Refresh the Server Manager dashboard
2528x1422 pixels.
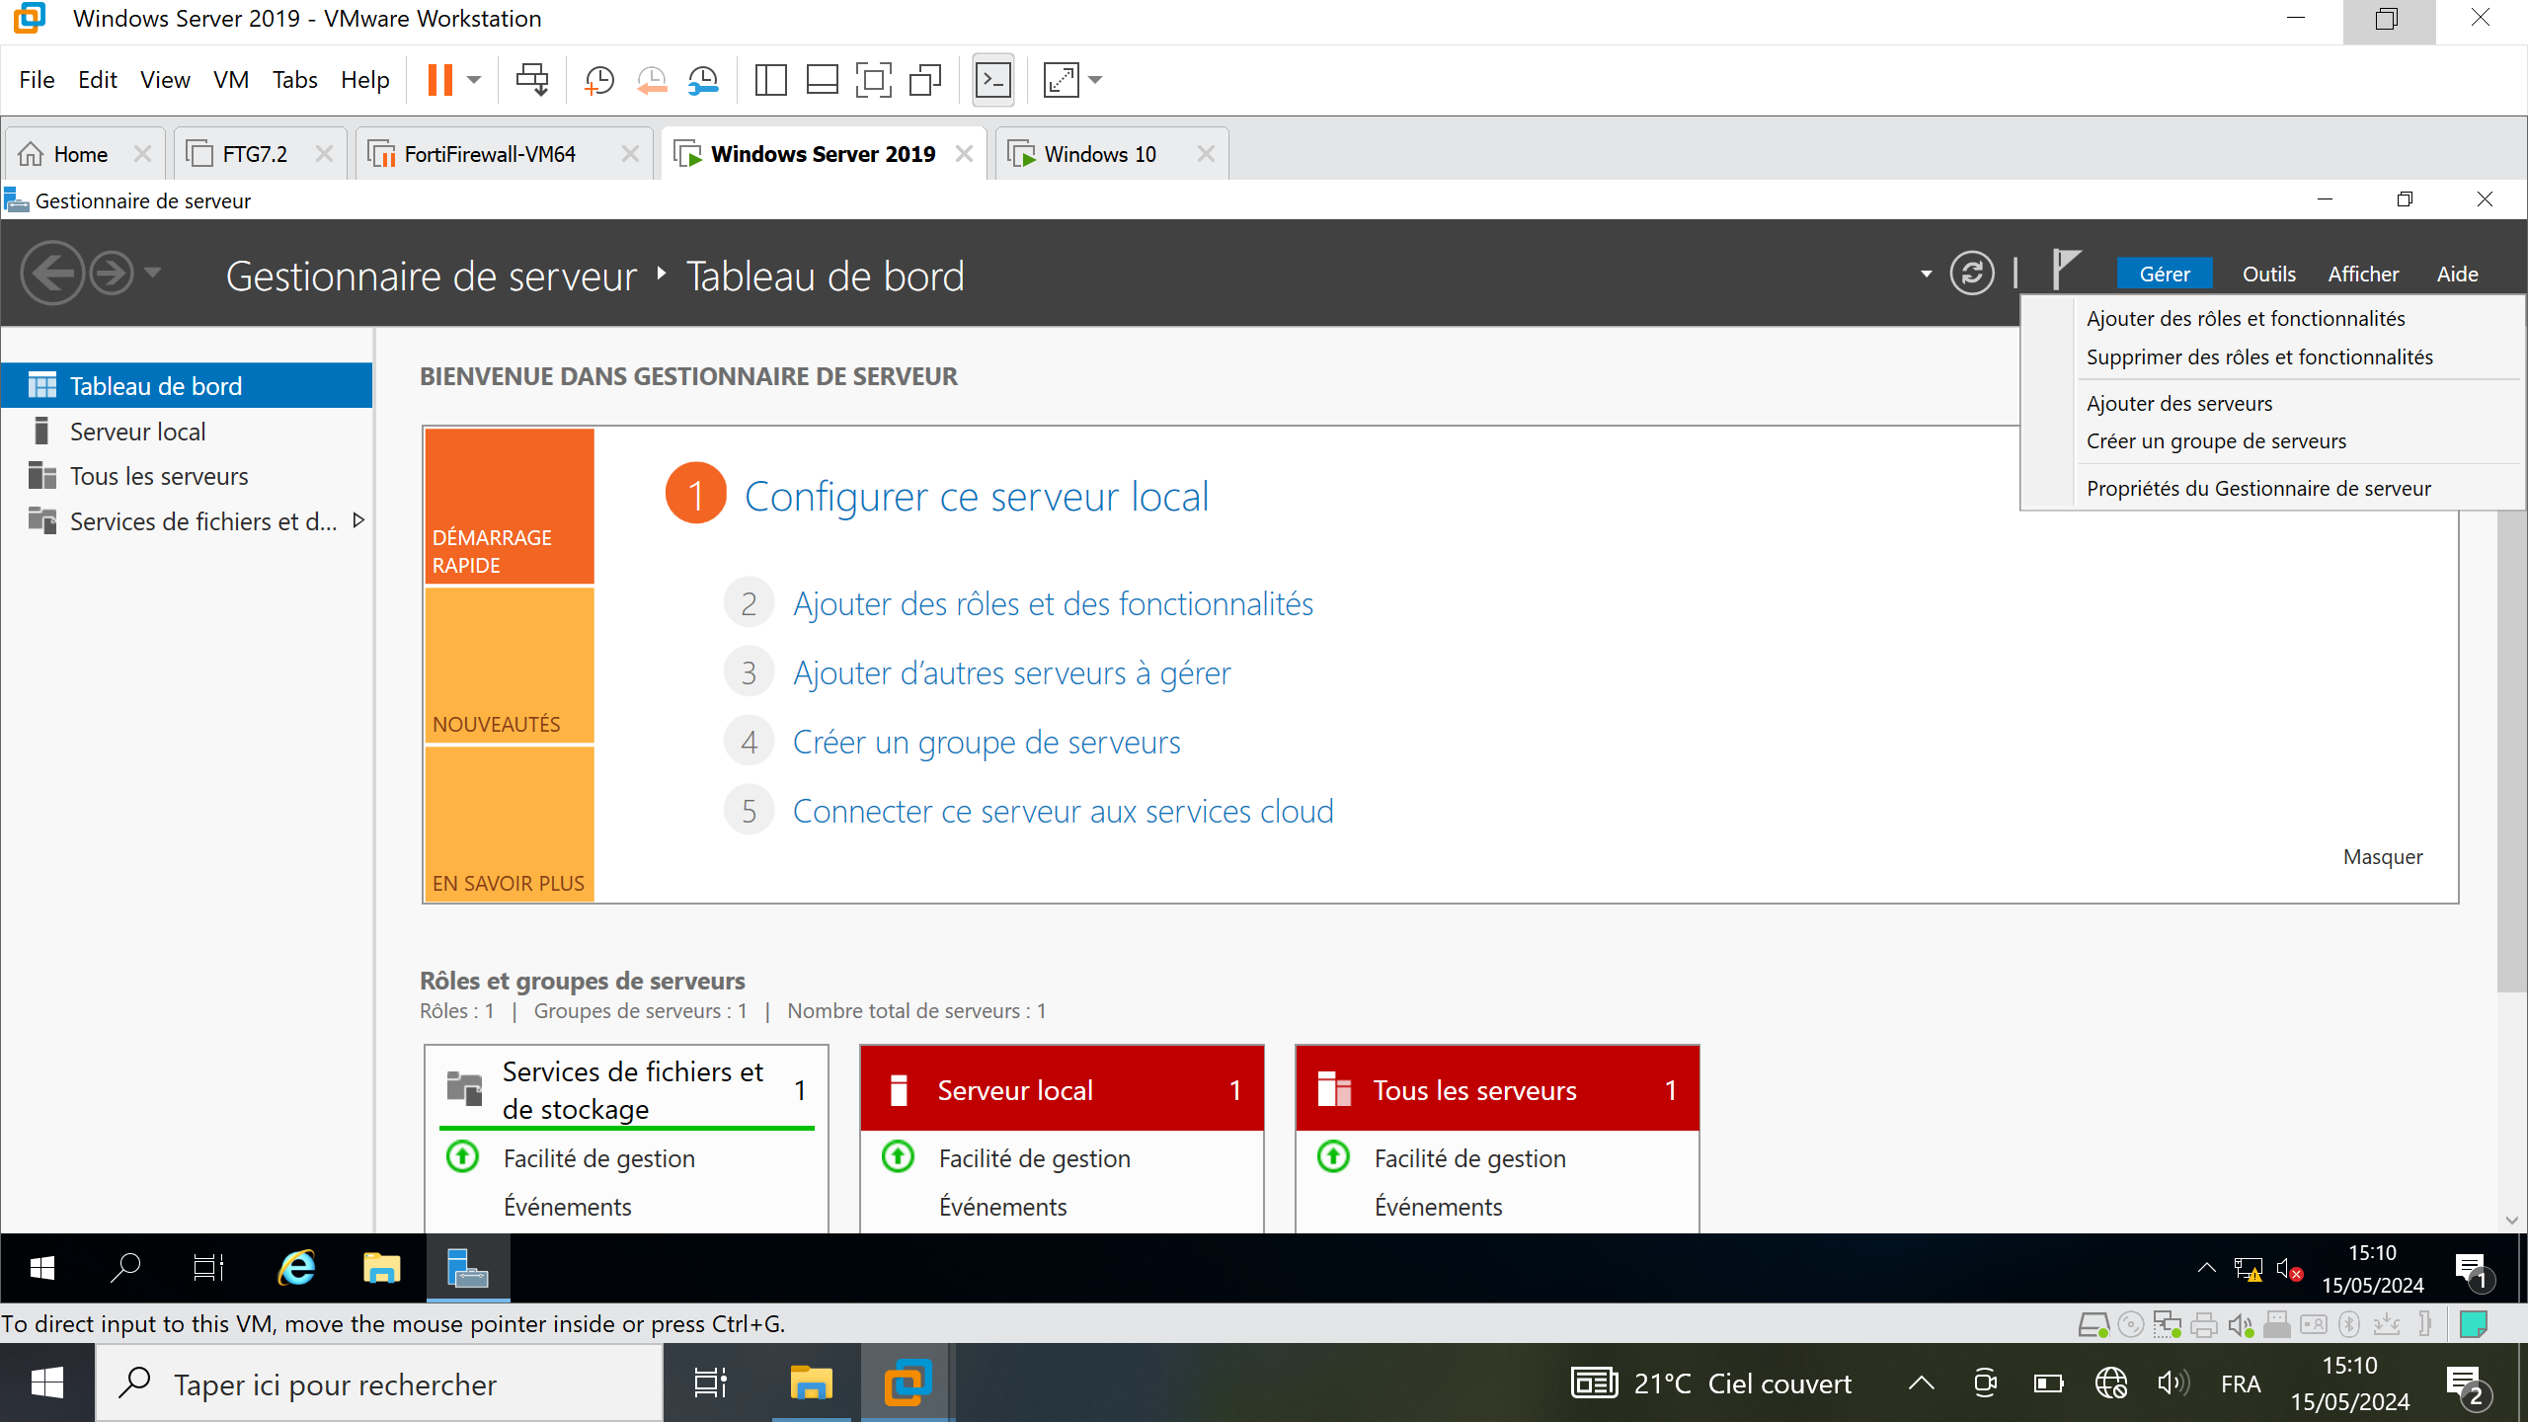pos(1972,274)
